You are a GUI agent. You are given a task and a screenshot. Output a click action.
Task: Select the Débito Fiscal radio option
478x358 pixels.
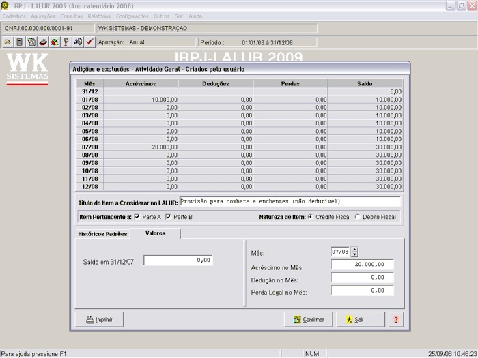[x=358, y=217]
